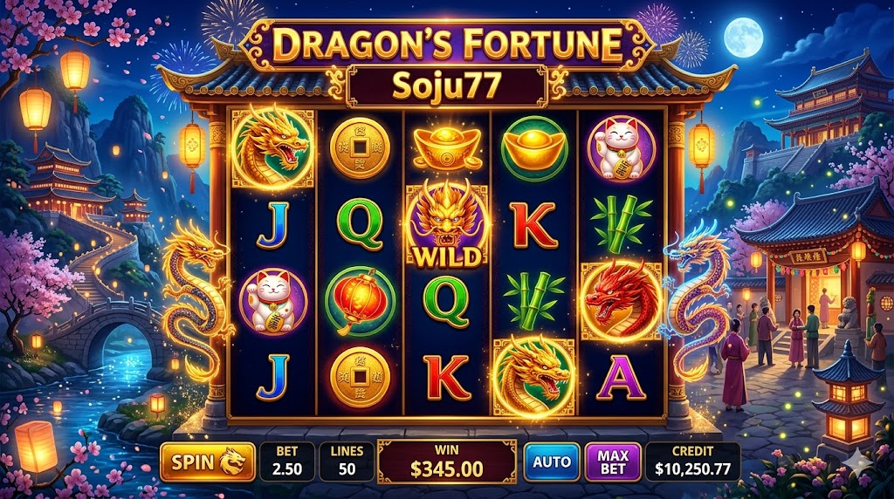Viewport: 894px width, 499px height.
Task: Toggle AUTO spin mode
Action: [x=552, y=462]
